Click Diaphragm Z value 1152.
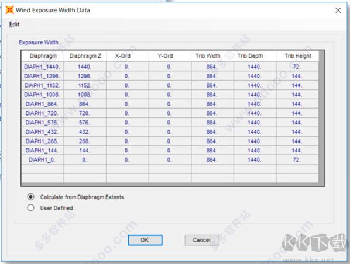350x264 pixels. (85, 85)
